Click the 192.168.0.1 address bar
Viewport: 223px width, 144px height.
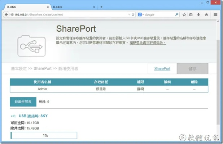click(71, 15)
